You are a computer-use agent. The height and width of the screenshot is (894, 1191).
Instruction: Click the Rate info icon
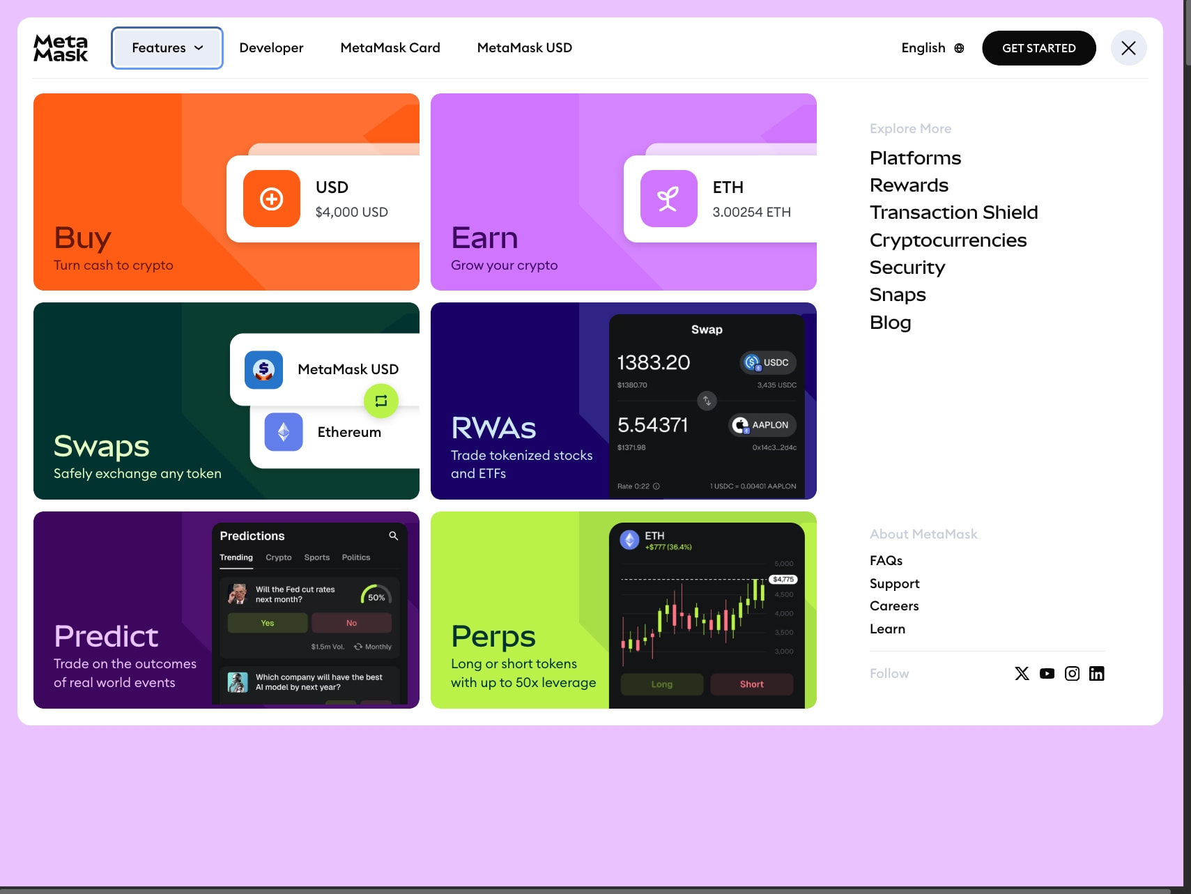pos(656,486)
